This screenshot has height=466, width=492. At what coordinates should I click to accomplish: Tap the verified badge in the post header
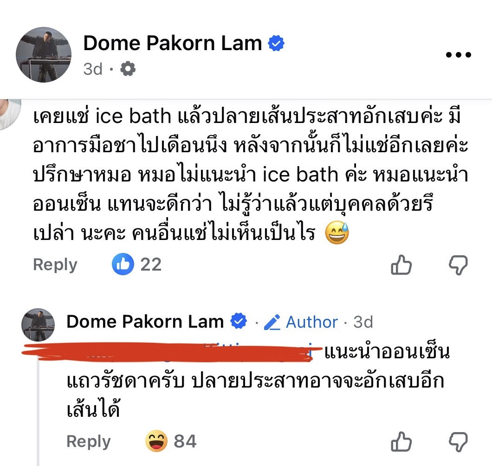click(x=276, y=43)
